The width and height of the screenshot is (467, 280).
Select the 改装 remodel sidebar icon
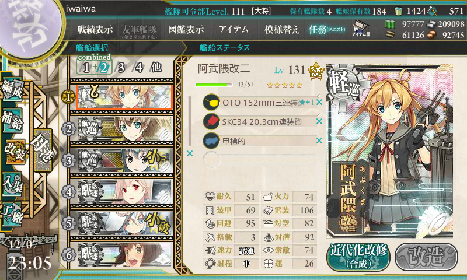coord(13,152)
